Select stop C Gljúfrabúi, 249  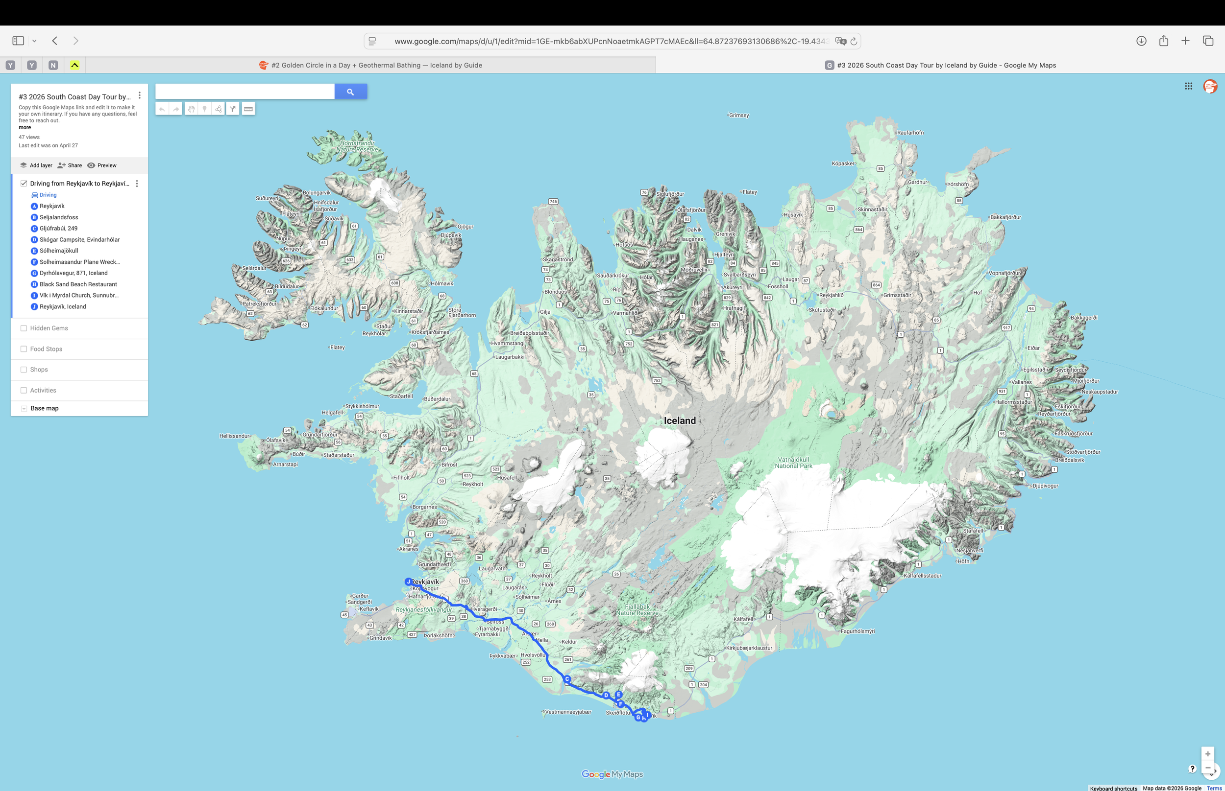coord(59,229)
